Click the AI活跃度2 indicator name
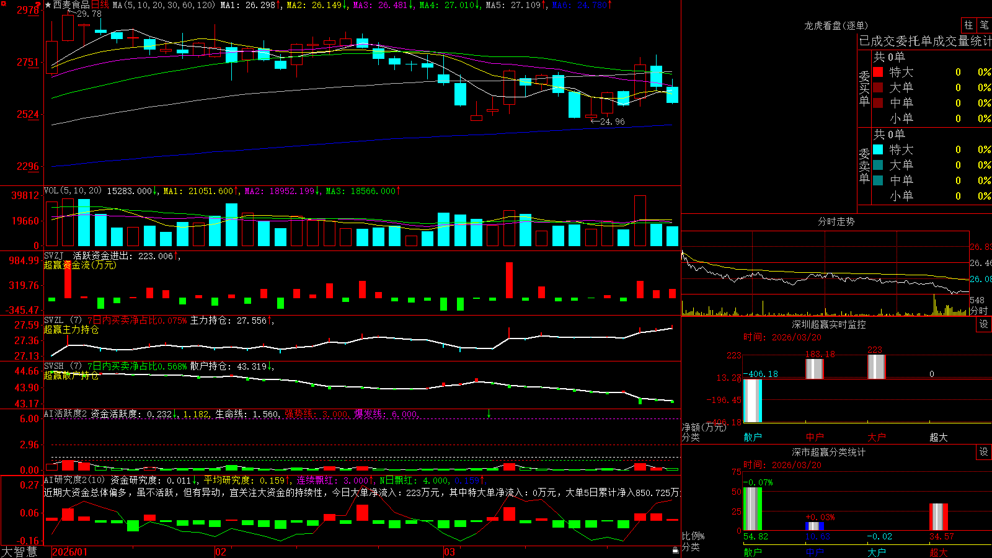The image size is (992, 558). (66, 414)
